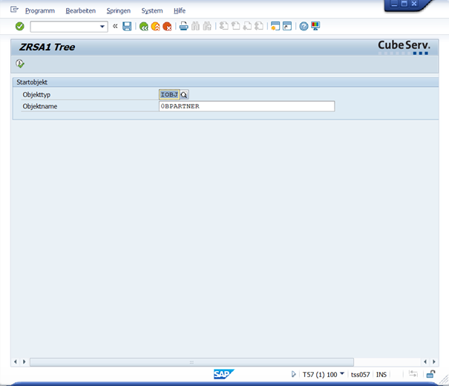Click the ZRSA1 Tree title
The height and width of the screenshot is (386, 449).
(47, 47)
